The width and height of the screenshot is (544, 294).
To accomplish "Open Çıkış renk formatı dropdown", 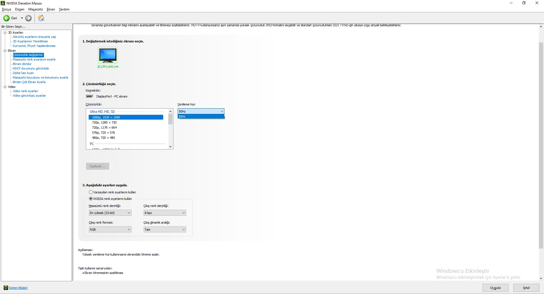I will [x=110, y=230].
